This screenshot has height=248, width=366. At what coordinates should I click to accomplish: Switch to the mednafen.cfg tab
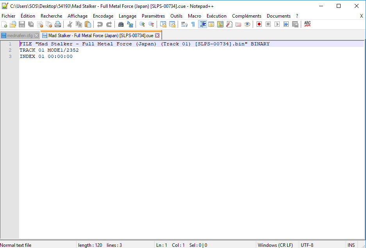click(x=20, y=36)
